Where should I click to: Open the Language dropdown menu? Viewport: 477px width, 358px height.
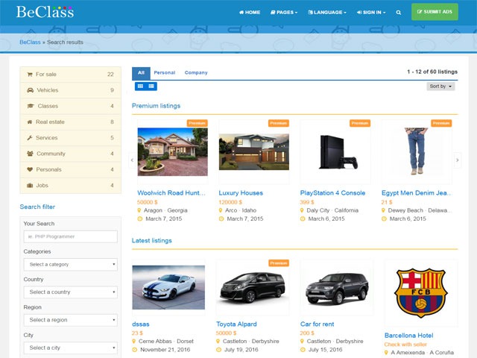pyautogui.click(x=327, y=12)
